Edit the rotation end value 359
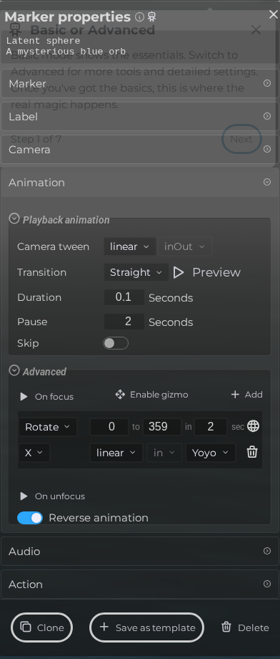280x659 pixels. pos(162,427)
